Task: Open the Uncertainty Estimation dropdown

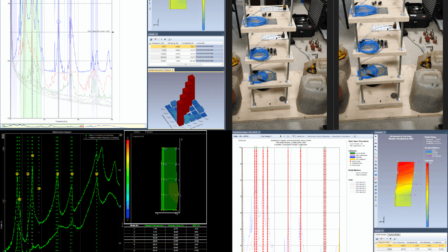Action: [342, 136]
